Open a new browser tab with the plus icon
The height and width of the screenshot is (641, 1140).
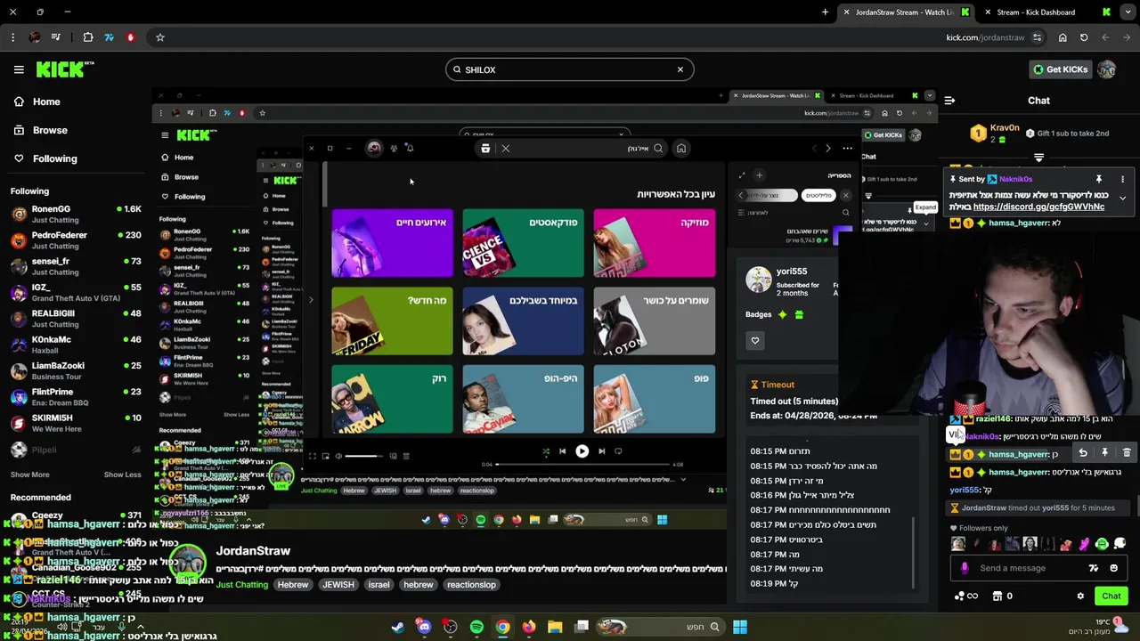(x=825, y=12)
